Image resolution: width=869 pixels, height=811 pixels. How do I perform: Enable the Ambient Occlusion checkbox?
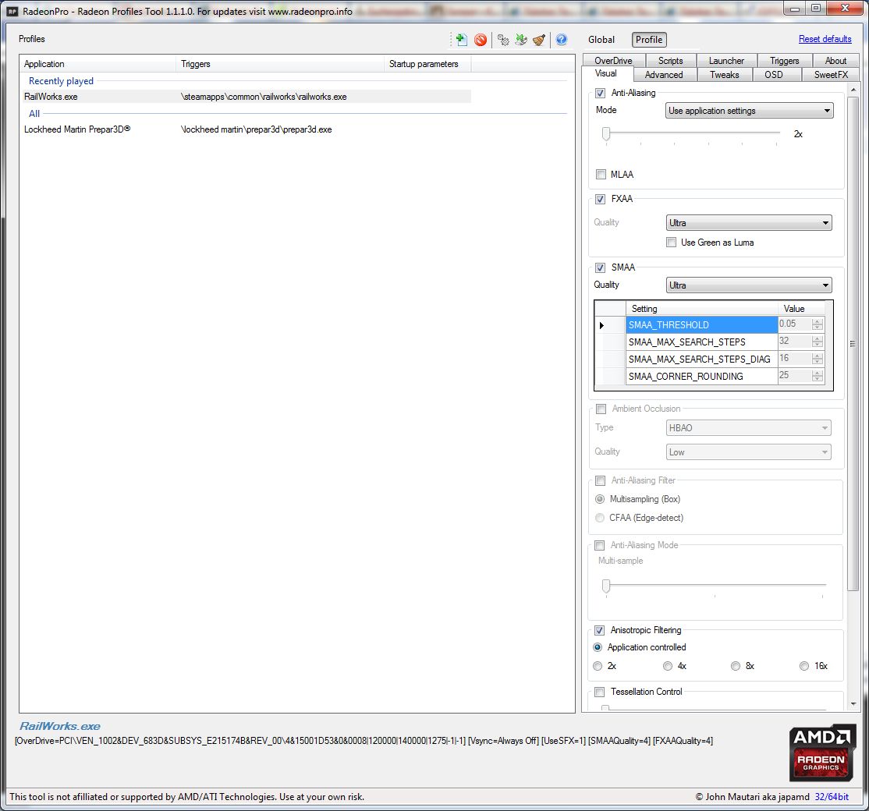601,409
